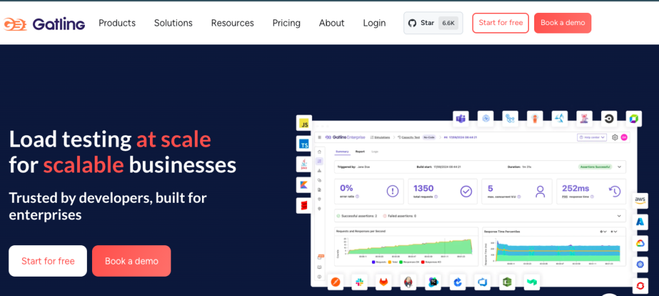Image resolution: width=659 pixels, height=296 pixels.
Task: Switch to the dashboard Logs tab
Action: (x=375, y=151)
